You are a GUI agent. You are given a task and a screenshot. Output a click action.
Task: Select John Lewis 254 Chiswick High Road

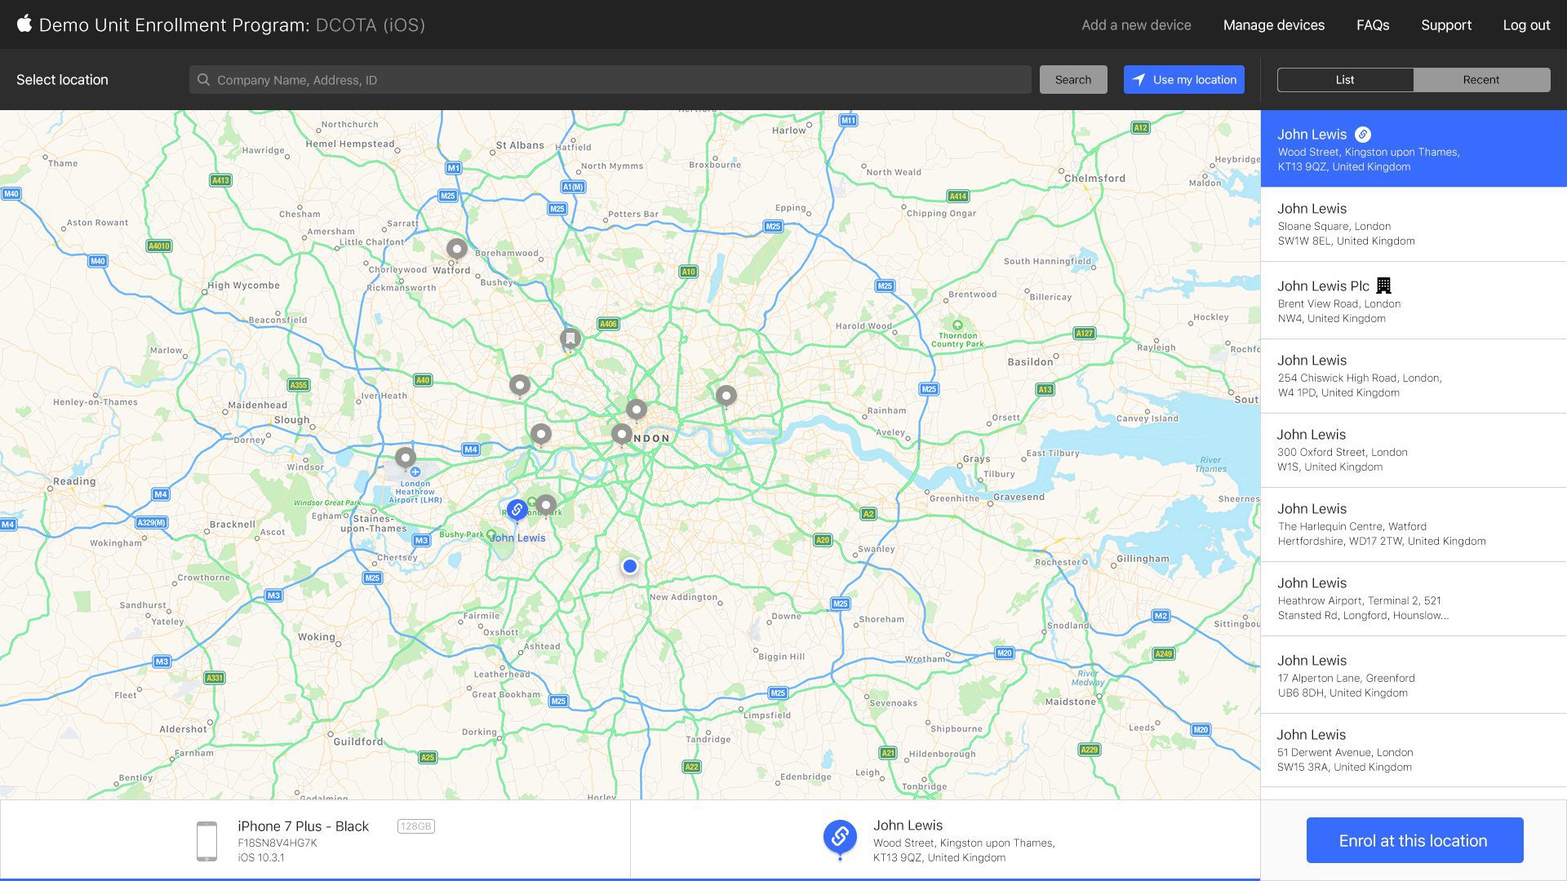point(1414,376)
